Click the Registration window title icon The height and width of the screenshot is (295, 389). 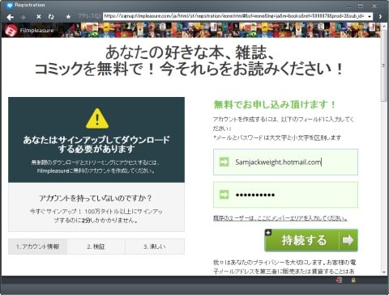[x=10, y=5]
